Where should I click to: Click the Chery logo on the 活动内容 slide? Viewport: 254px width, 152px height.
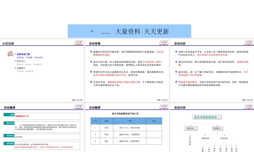(x=249, y=107)
